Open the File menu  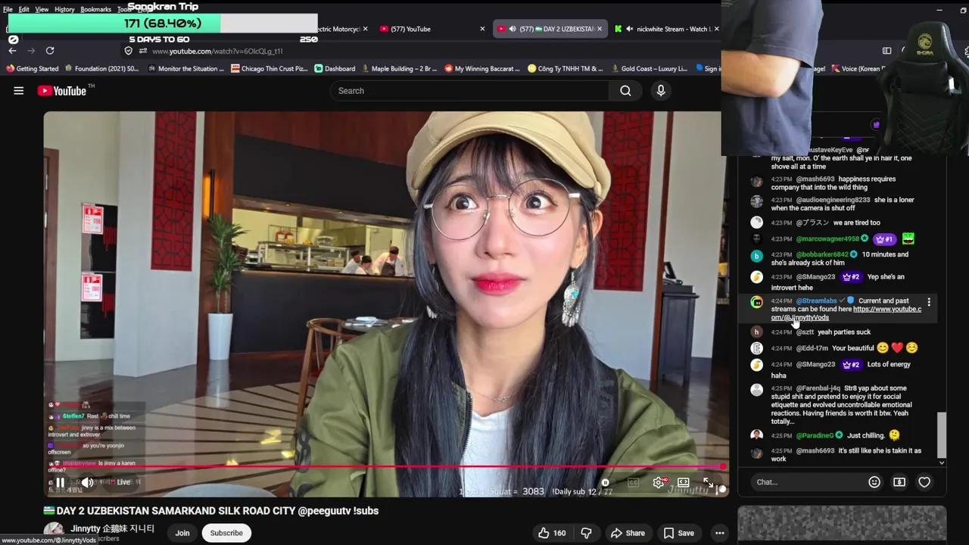pos(8,9)
